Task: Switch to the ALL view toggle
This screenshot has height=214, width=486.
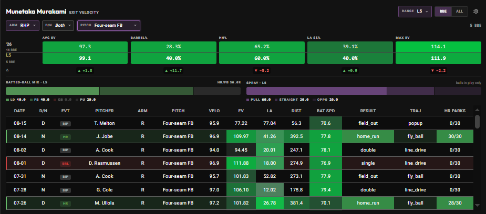Action: 459,12
